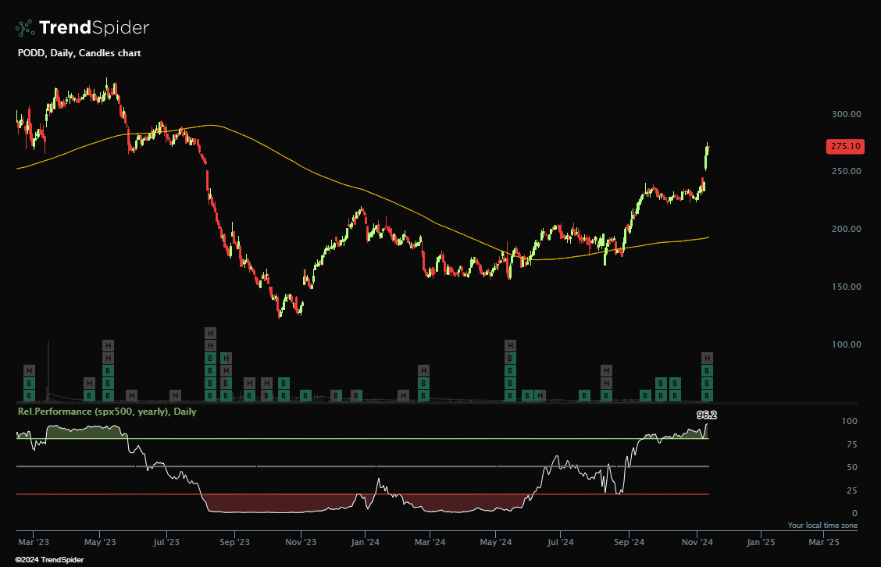The image size is (881, 567).
Task: Select the Rel.Performance (spx500, yearly) indicator label
Action: [107, 412]
